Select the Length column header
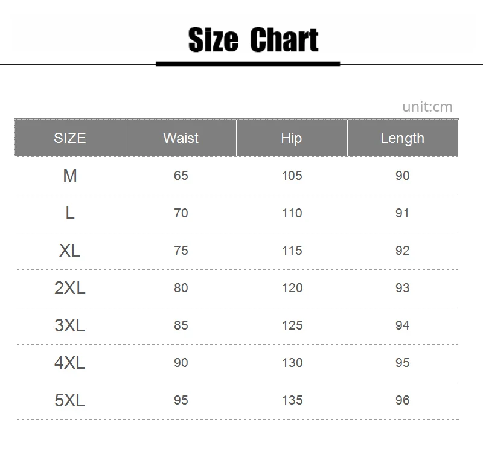The width and height of the screenshot is (483, 451). click(x=403, y=138)
